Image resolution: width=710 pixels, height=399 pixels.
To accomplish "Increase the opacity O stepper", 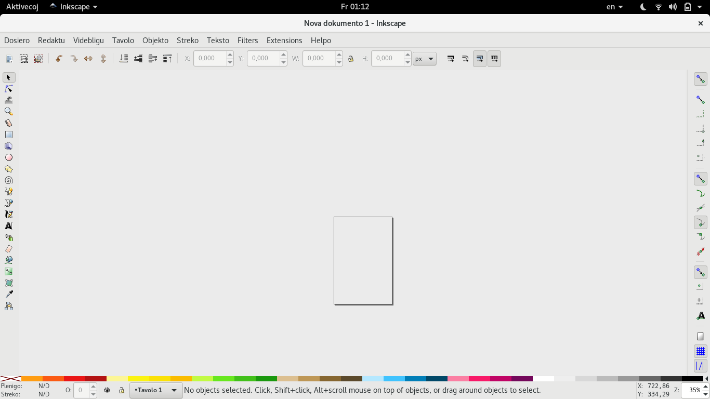I will coord(94,387).
